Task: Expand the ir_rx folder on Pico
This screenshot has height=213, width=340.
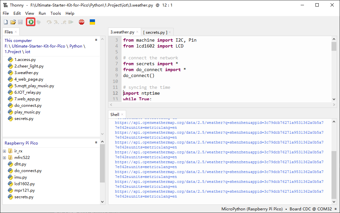Action: [x=4, y=151]
